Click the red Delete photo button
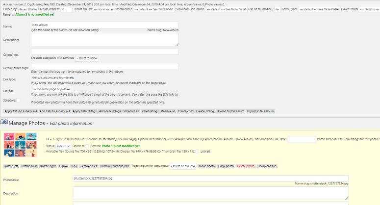Image resolution: width=380 pixels, height=205 pixels. point(246,166)
